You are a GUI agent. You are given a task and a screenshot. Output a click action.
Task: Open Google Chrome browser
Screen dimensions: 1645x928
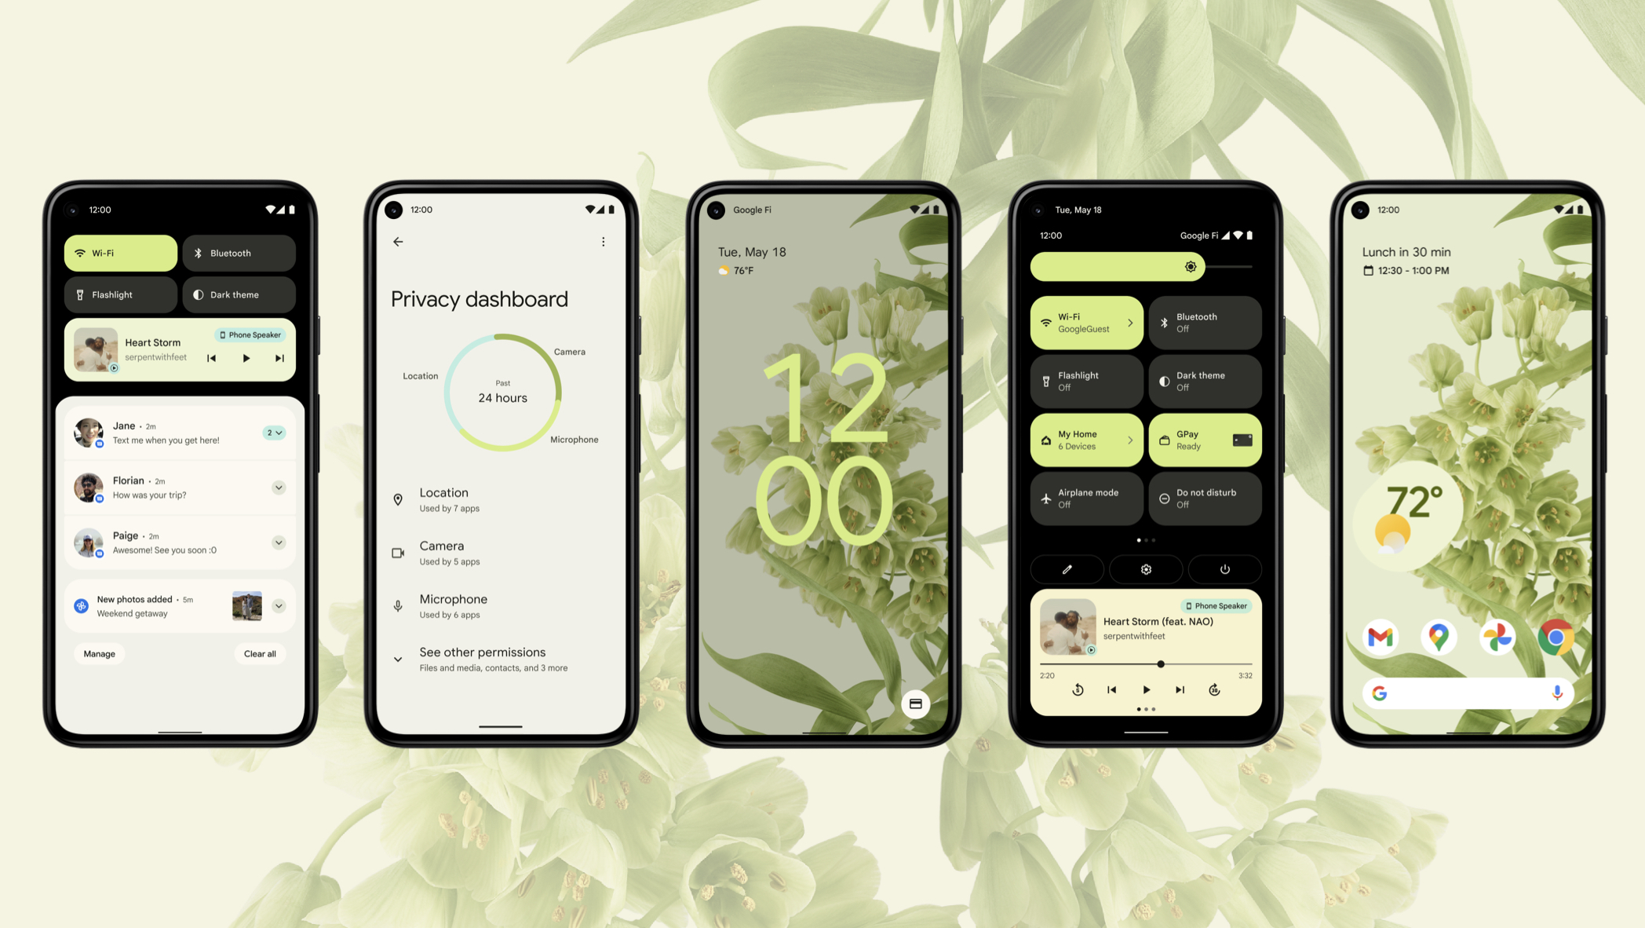tap(1552, 637)
